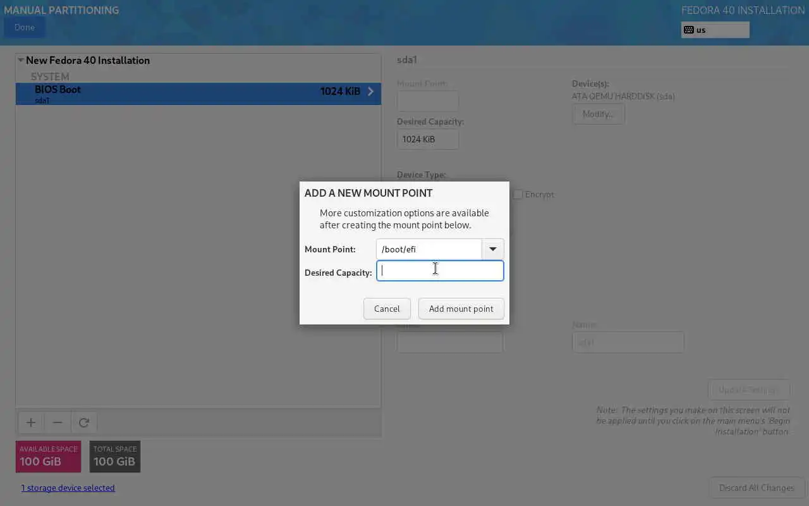Collapse New Fedora 40 Installation tree
809x506 pixels.
pyautogui.click(x=21, y=61)
